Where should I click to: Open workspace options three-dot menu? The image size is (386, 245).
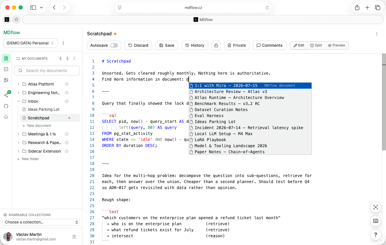(x=63, y=43)
